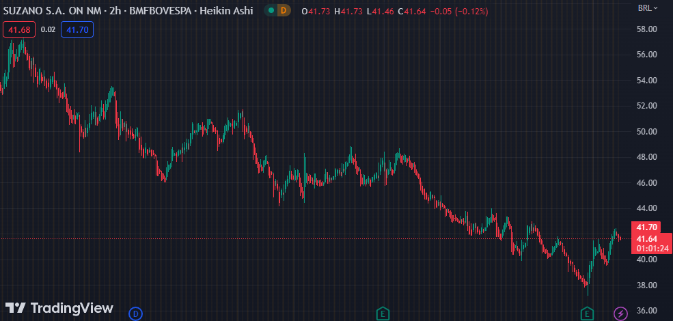Click the O41.73 open value in the legend
The width and height of the screenshot is (673, 321).
(x=316, y=12)
